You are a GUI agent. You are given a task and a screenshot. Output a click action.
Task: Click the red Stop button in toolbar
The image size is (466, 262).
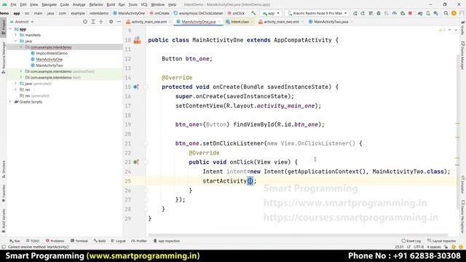point(410,13)
